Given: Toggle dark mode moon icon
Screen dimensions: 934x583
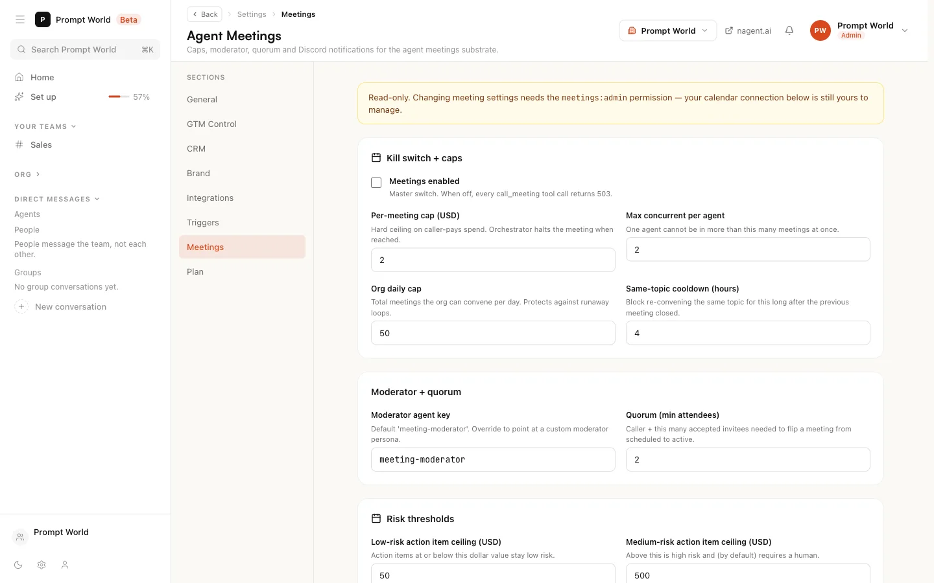Looking at the screenshot, I should click(18, 565).
